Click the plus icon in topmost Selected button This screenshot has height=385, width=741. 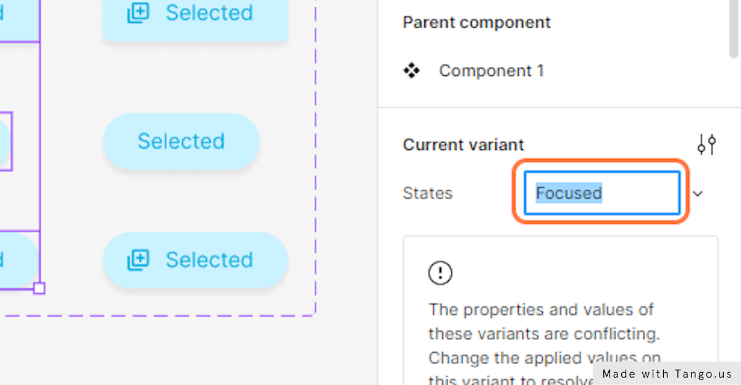[138, 13]
